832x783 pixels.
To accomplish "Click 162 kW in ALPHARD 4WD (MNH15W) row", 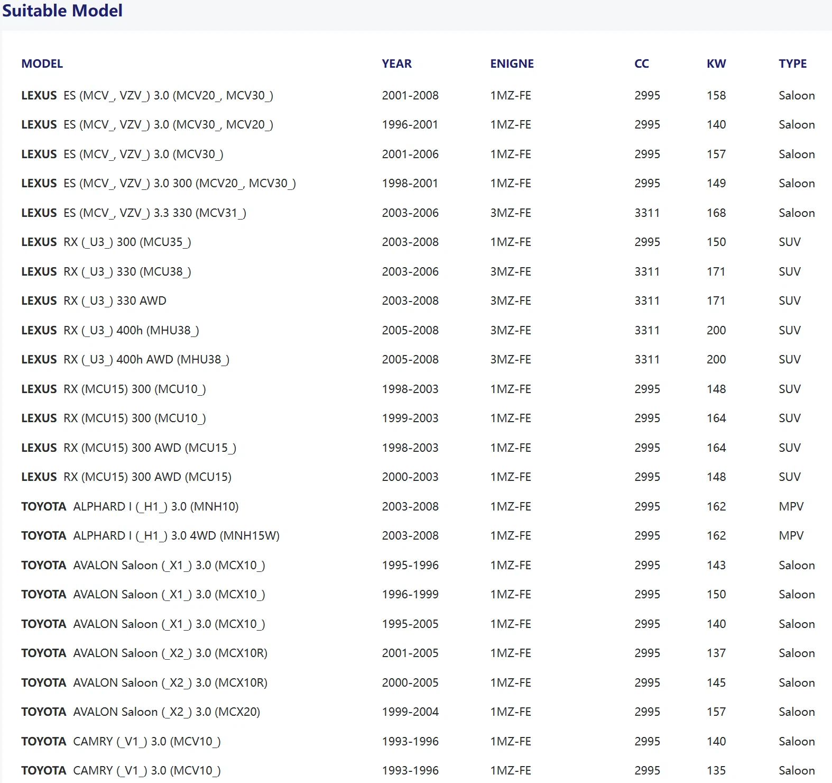I will pyautogui.click(x=716, y=536).
